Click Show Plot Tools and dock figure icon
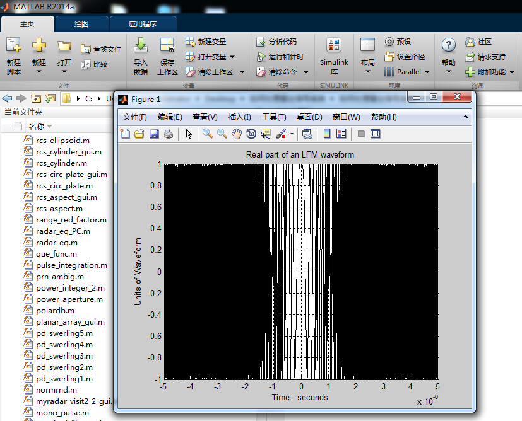 pos(376,134)
